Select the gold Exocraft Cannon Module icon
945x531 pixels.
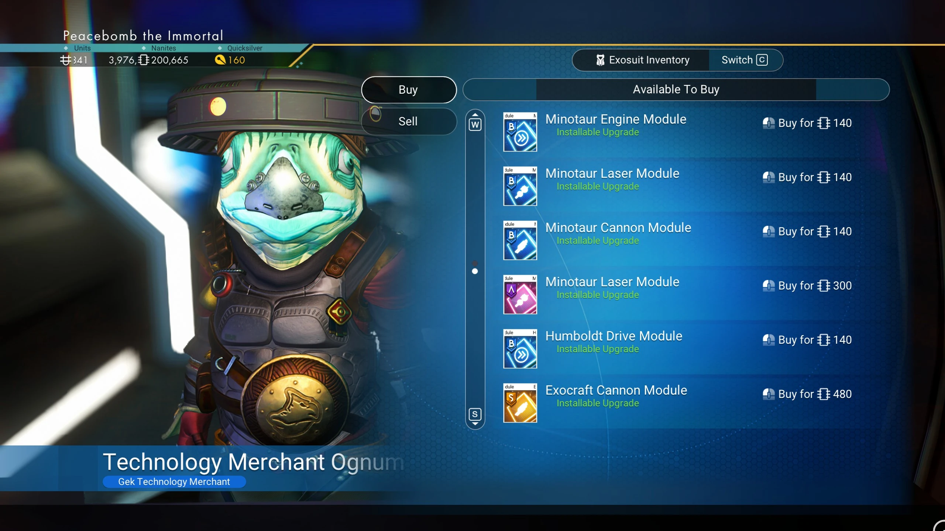[x=520, y=403]
